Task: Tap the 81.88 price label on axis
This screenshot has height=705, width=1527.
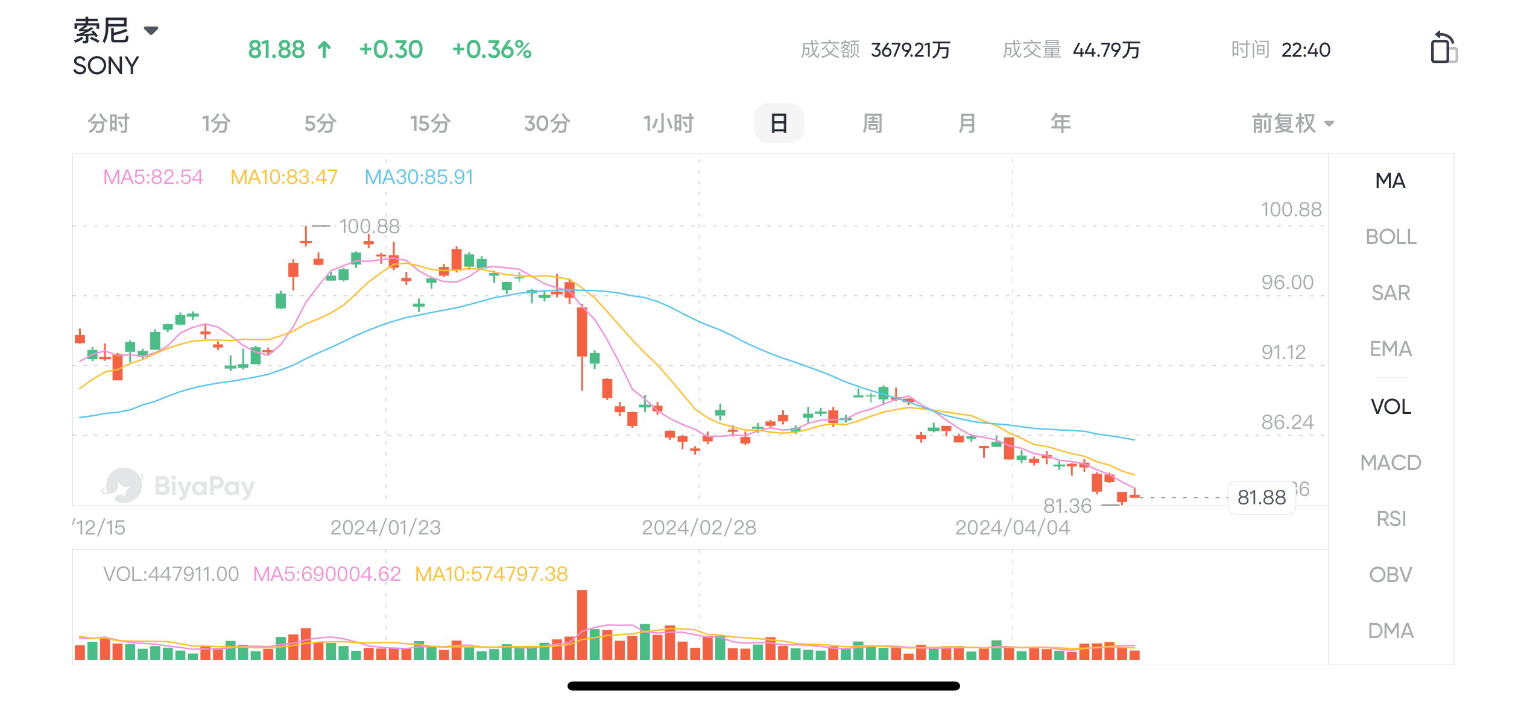Action: (1262, 498)
